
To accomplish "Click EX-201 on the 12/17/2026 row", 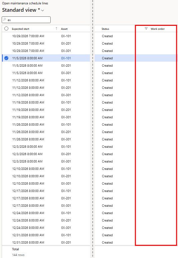I will [66, 198].
